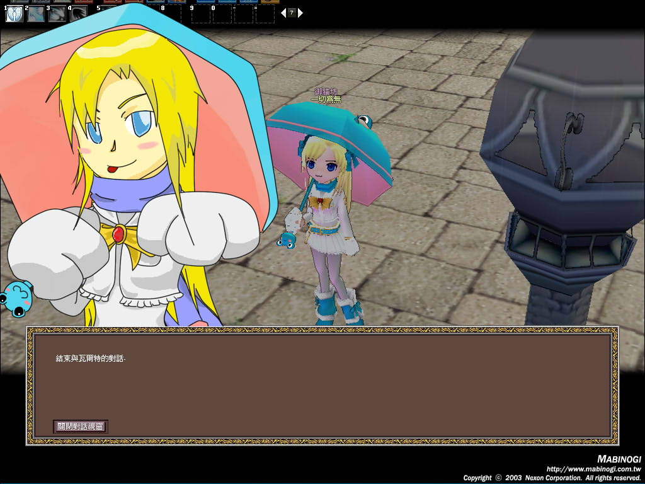Select the skill in hotkey slot 3
645x484 pixels.
[x=57, y=14]
